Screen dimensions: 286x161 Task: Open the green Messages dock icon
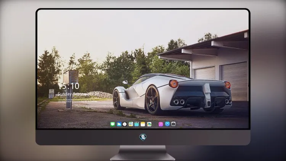tap(113, 124)
